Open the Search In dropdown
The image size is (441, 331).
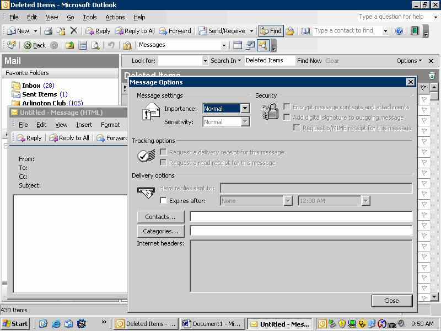coord(225,61)
